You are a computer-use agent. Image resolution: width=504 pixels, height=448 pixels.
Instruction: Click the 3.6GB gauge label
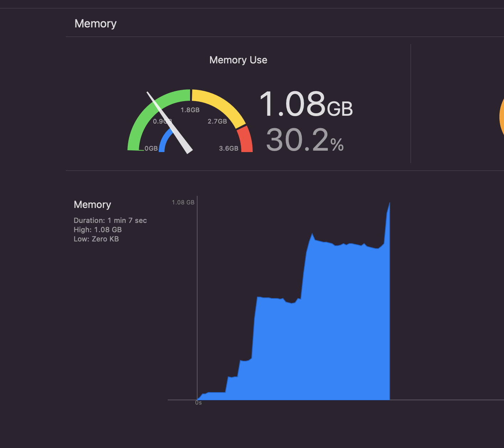(x=229, y=148)
